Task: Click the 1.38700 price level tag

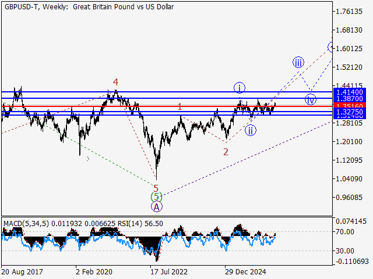Action: (x=350, y=98)
